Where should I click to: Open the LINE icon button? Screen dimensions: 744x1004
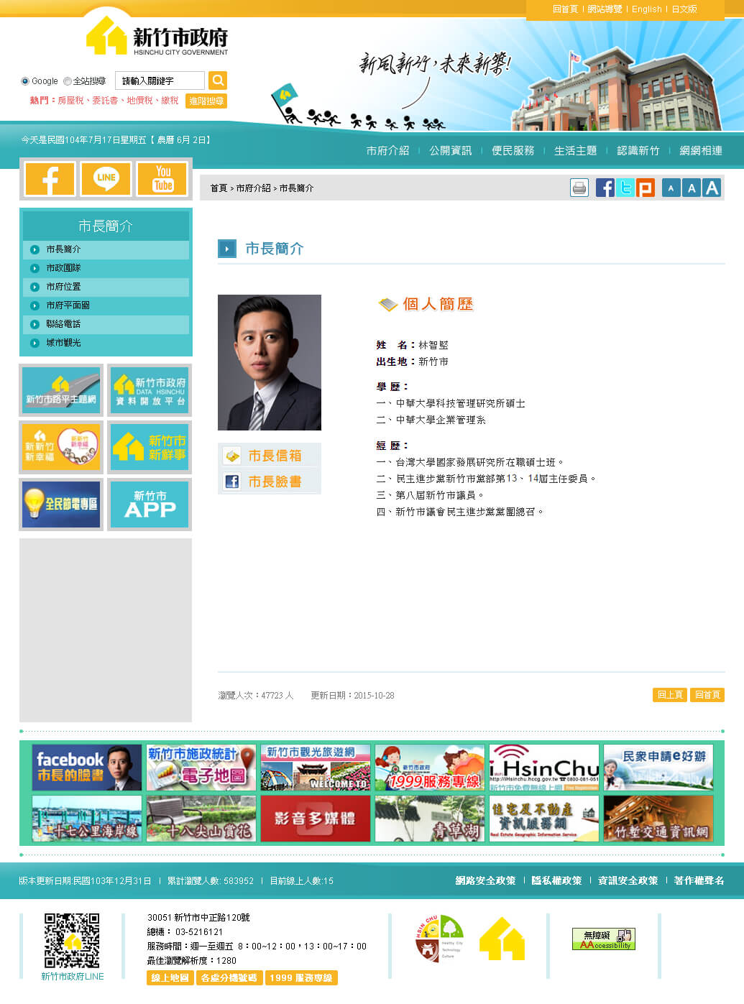click(106, 179)
